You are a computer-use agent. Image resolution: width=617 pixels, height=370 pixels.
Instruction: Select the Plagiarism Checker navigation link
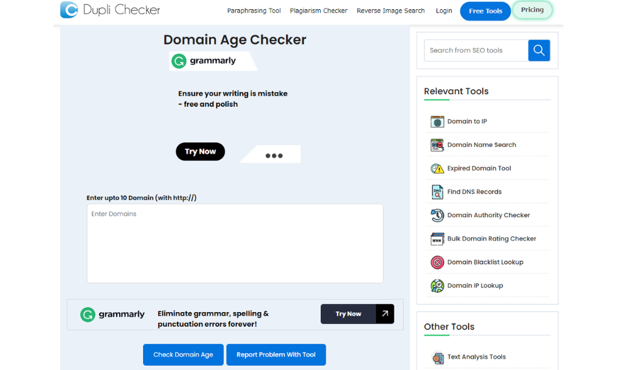(318, 10)
